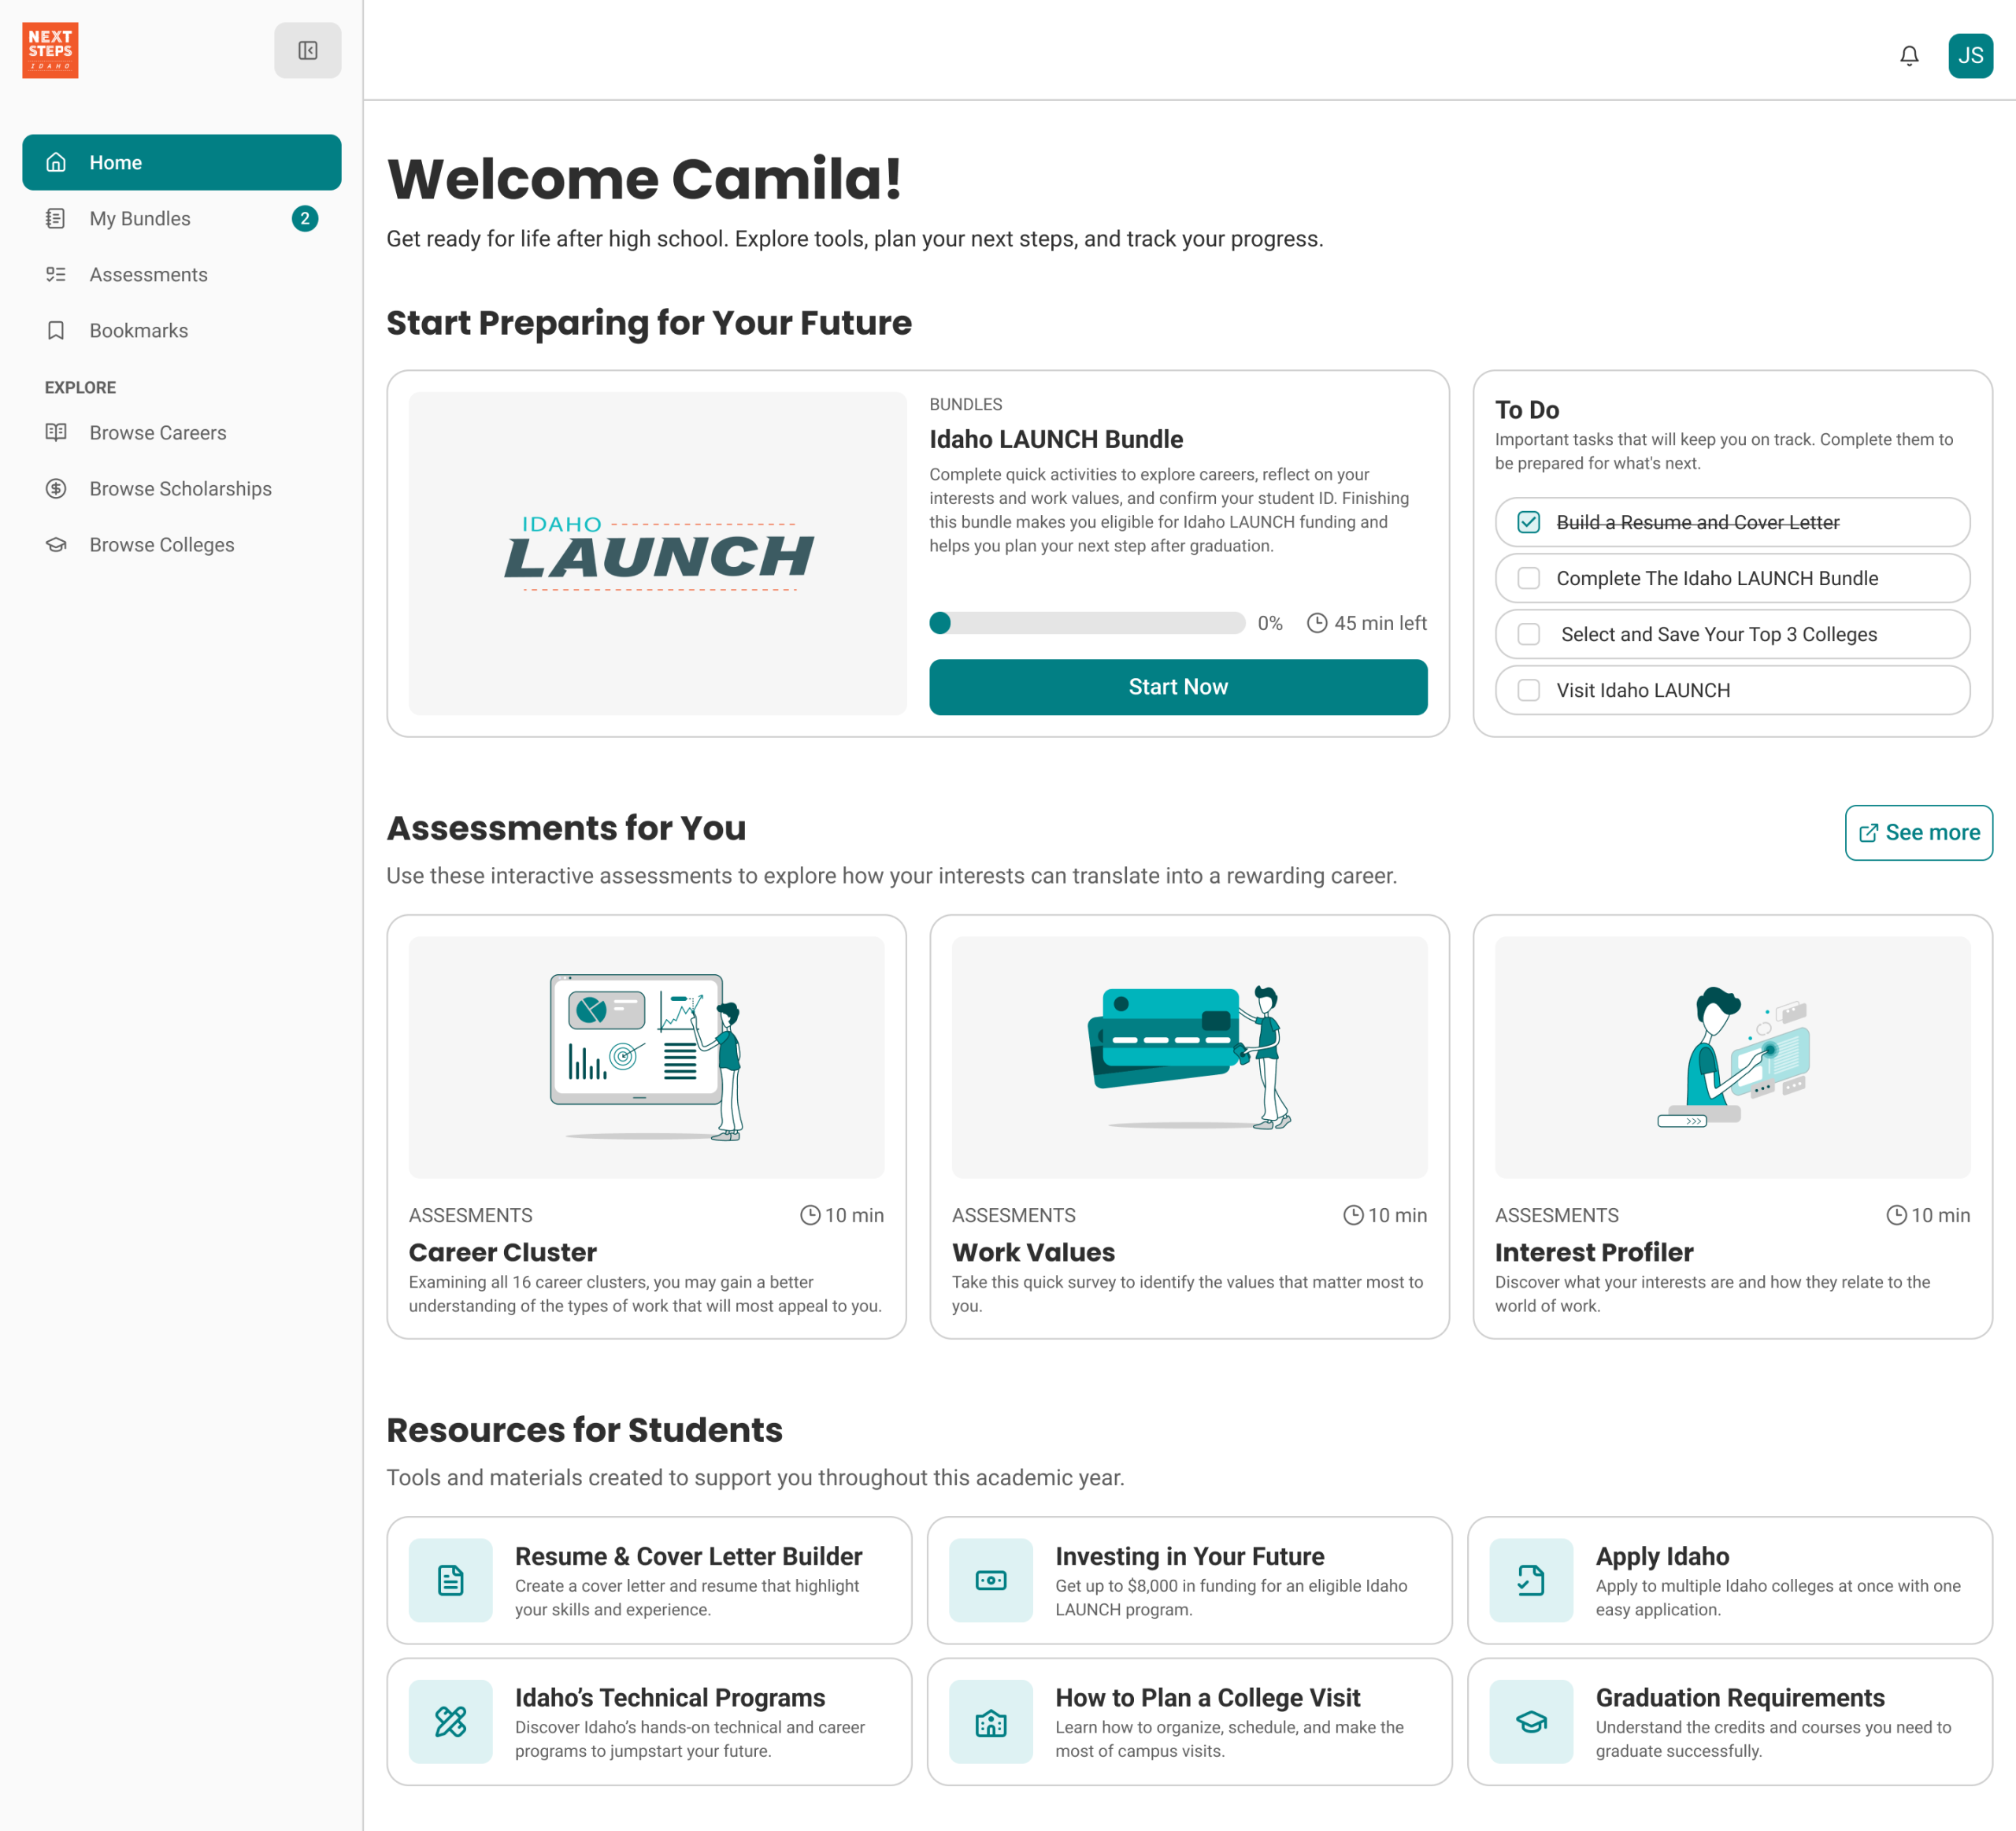Open the Work Values assessment card
This screenshot has height=1831, width=2016.
click(x=1188, y=1125)
